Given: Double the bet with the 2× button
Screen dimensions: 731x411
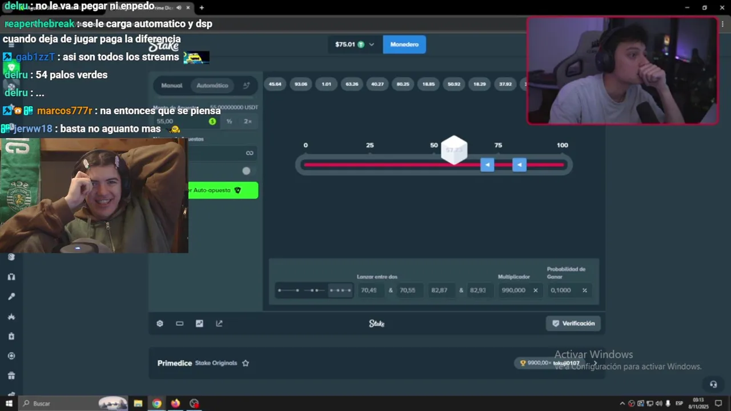Looking at the screenshot, I should click(248, 121).
